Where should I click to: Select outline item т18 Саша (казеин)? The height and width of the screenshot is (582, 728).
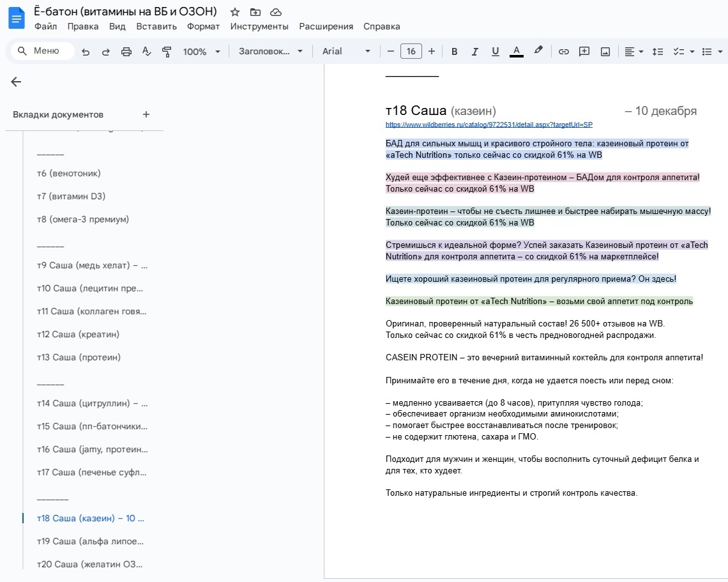click(91, 518)
